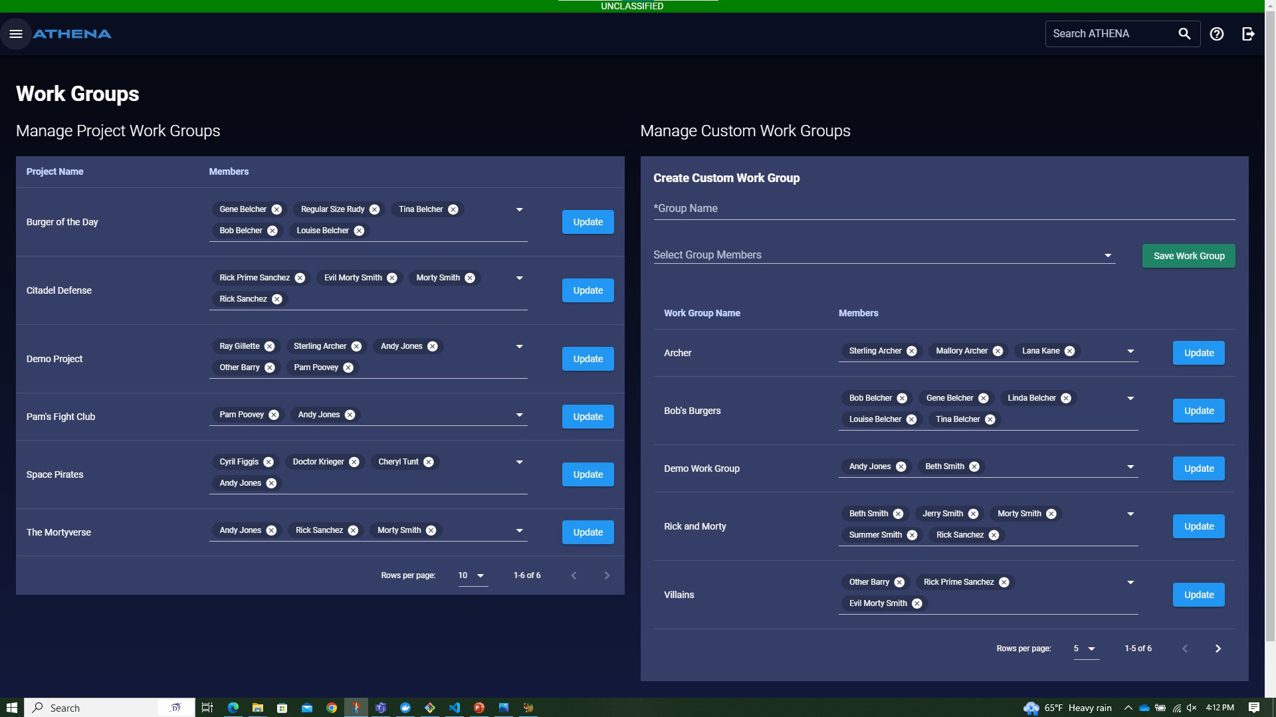Remove Other Barry from Demo Project

coord(269,367)
